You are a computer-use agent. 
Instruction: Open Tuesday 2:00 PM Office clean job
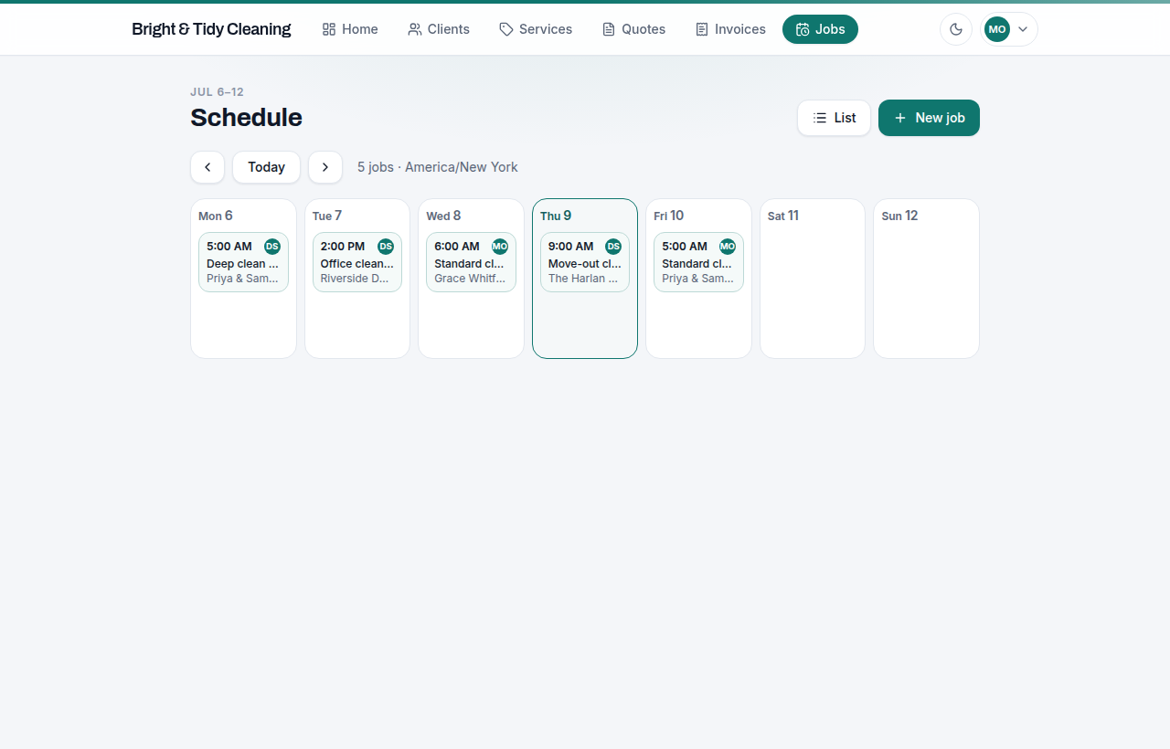(x=357, y=262)
